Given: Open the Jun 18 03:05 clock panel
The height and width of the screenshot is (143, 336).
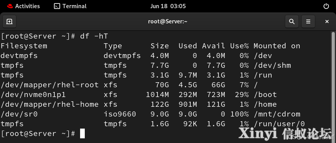Looking at the screenshot, I should coord(168,6).
